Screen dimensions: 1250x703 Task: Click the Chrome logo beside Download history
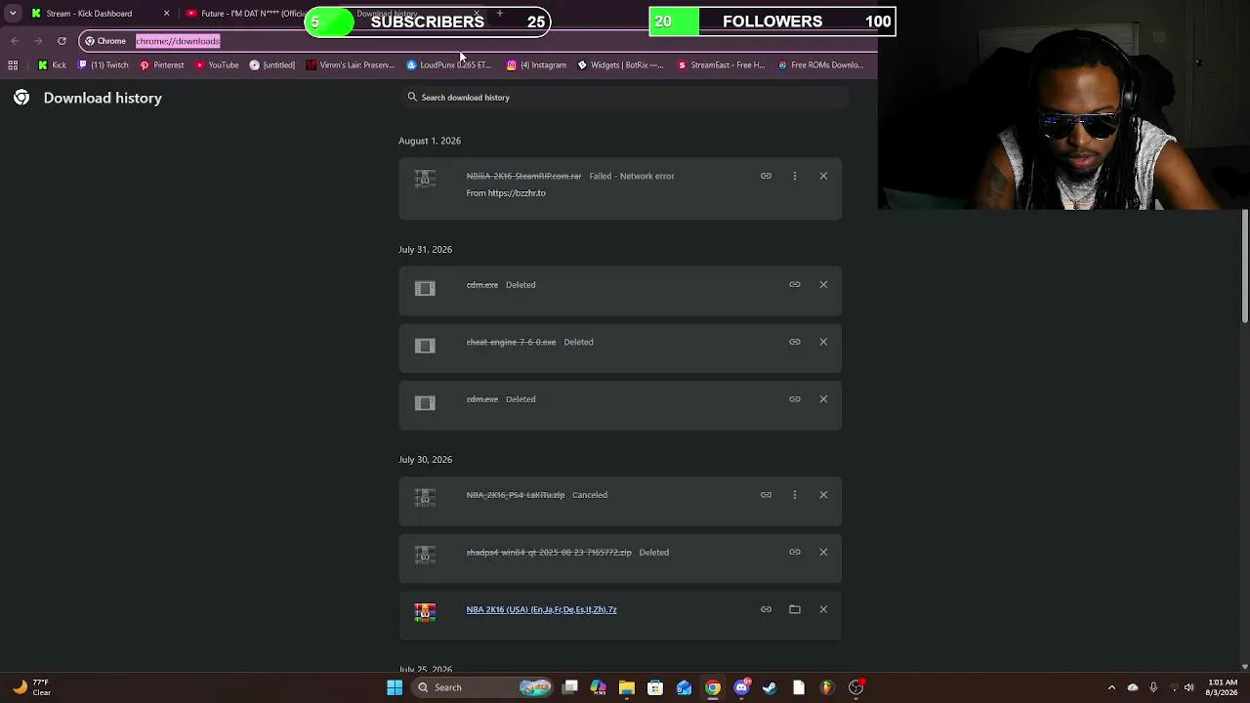(x=21, y=98)
